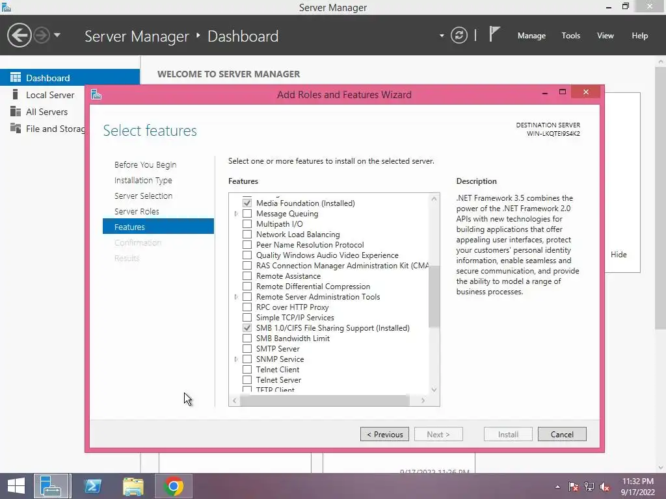Open Google Chrome from the taskbar
Viewport: 666px width, 499px height.
pos(173,486)
